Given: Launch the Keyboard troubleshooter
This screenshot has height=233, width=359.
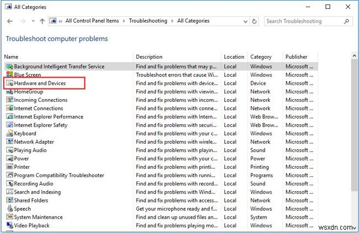Looking at the screenshot, I should click(25, 133).
